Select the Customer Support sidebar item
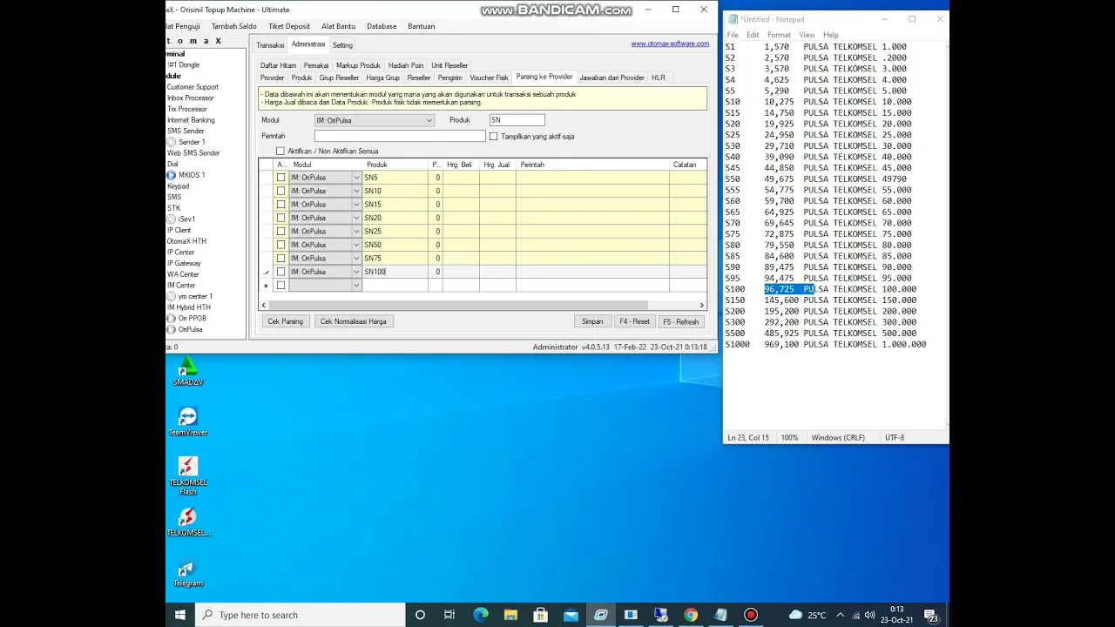 193,87
